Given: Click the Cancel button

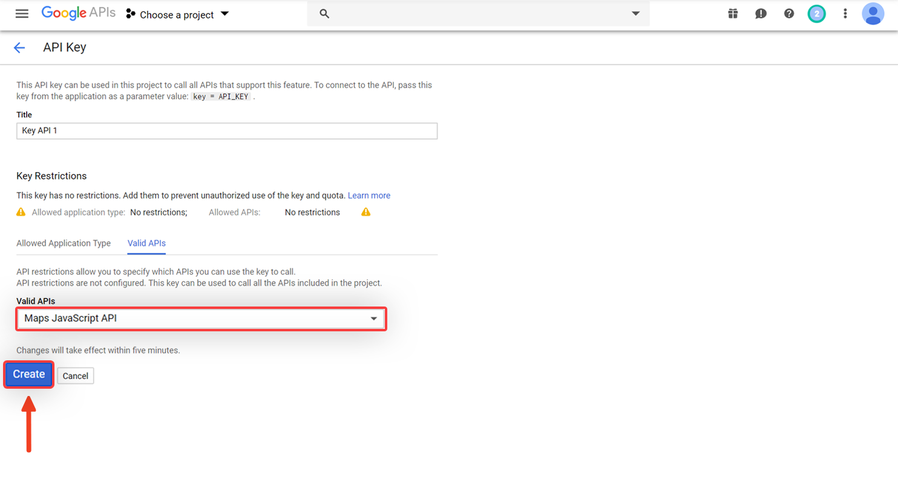Looking at the screenshot, I should [x=76, y=376].
